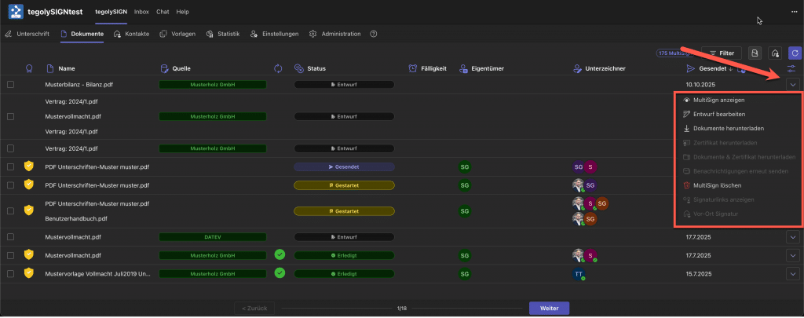Click the certificate ribbon column header icon
The width and height of the screenshot is (804, 318).
point(30,69)
